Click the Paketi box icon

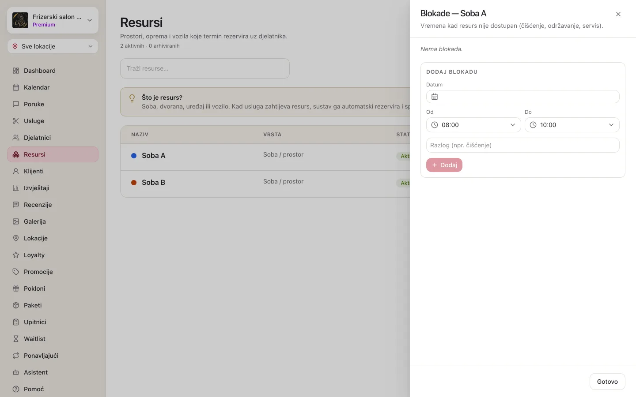coord(16,305)
